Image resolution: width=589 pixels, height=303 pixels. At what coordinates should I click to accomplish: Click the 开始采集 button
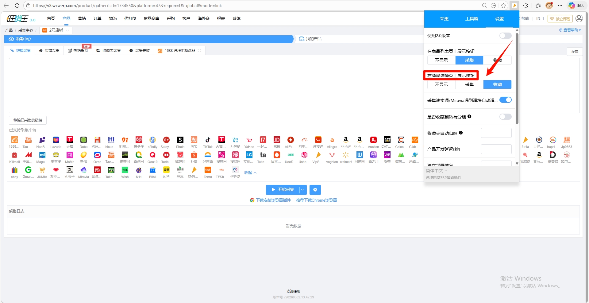283,190
